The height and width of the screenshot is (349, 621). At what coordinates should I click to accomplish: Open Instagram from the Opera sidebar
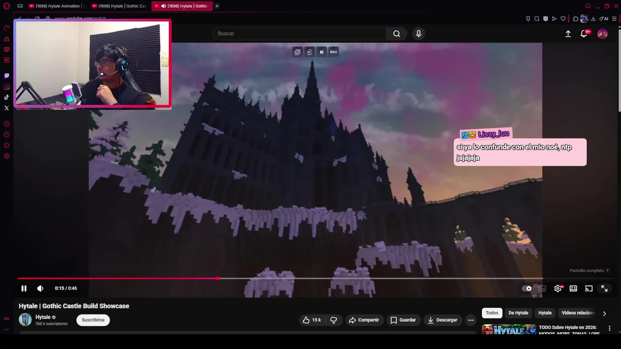click(x=6, y=86)
